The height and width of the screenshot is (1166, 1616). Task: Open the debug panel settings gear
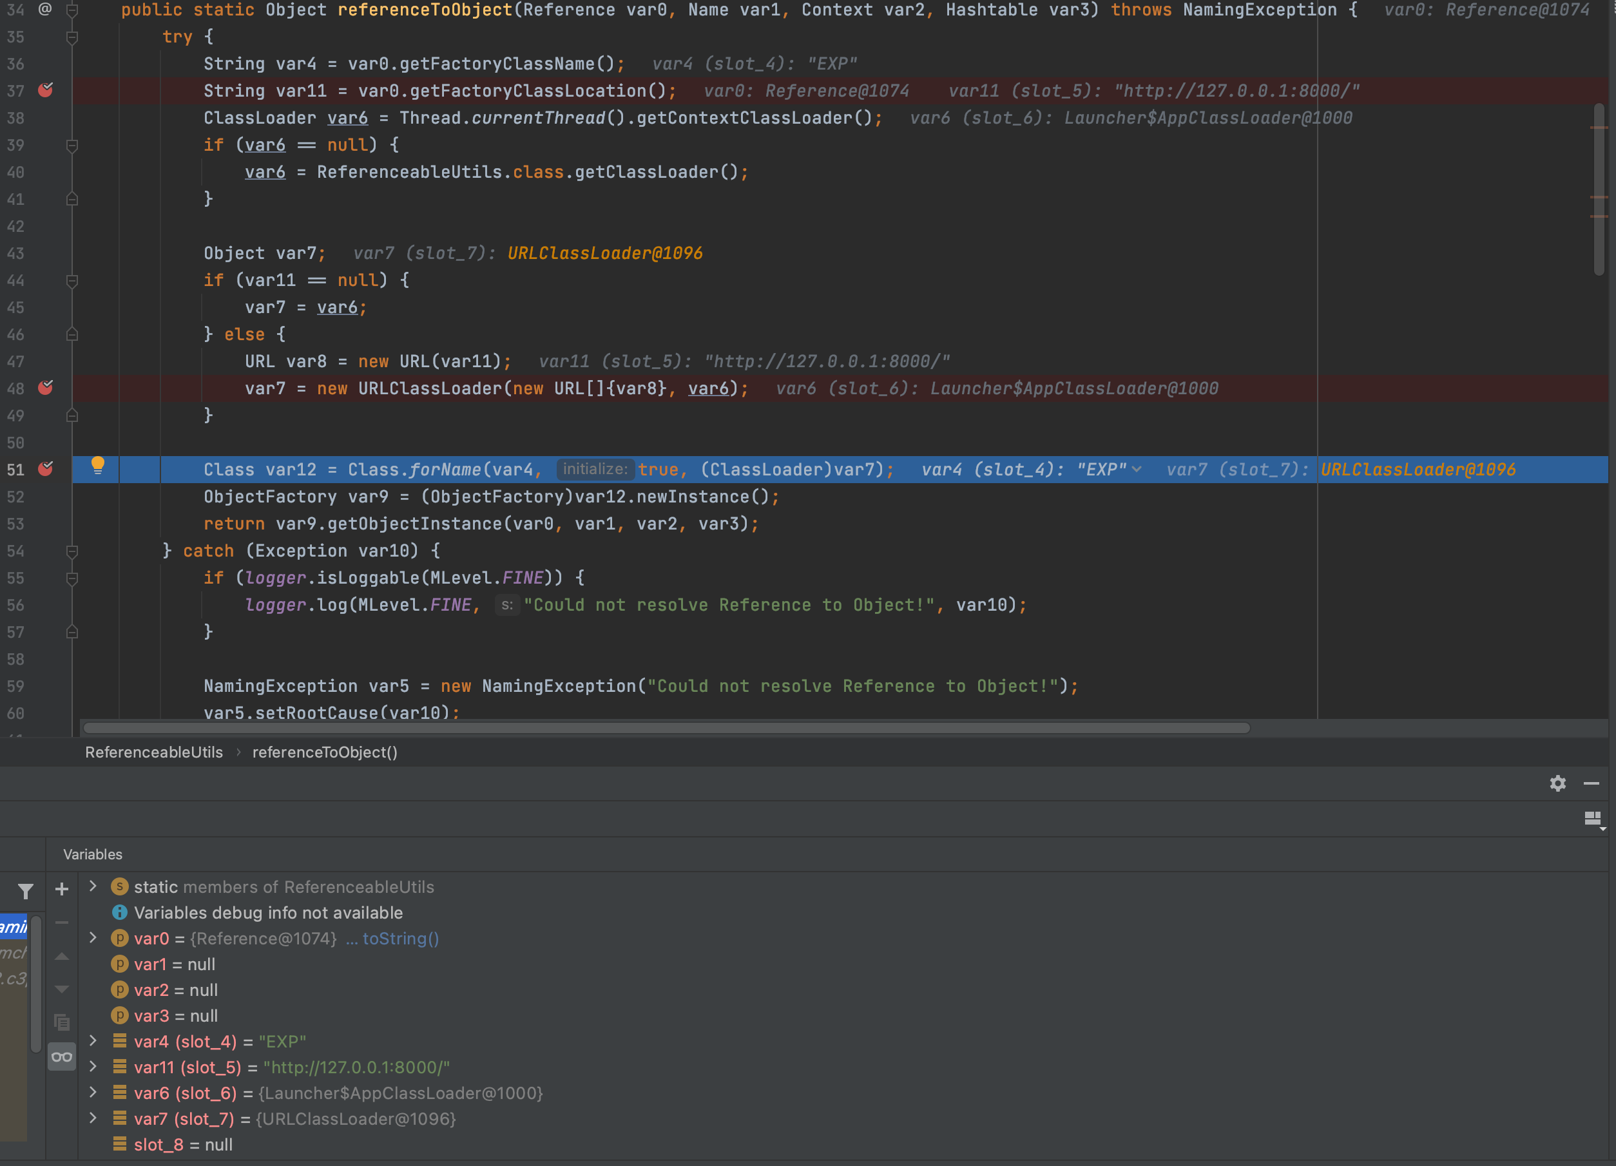[1557, 783]
